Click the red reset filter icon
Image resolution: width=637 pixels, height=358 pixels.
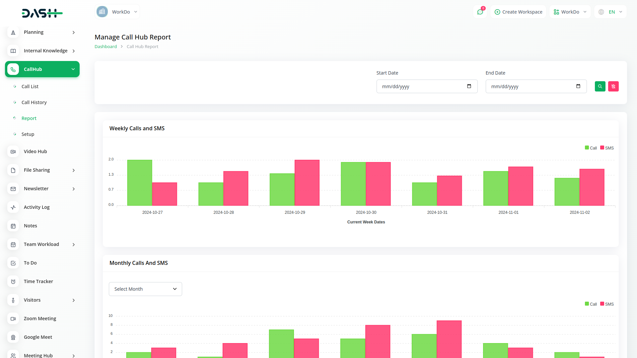[x=613, y=87]
